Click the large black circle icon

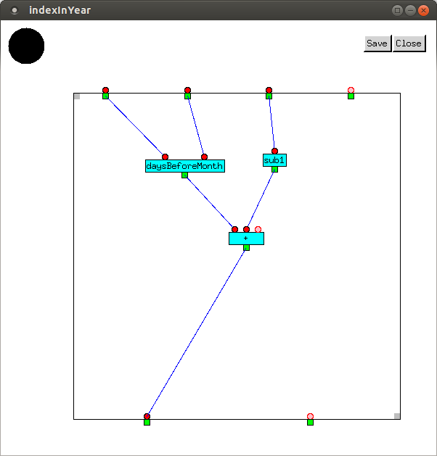tap(26, 46)
